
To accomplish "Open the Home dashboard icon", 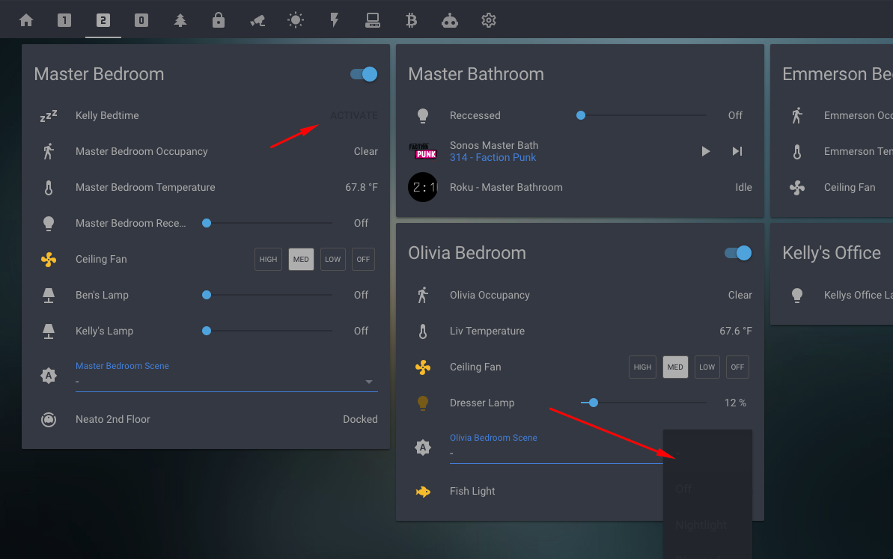I will (26, 20).
